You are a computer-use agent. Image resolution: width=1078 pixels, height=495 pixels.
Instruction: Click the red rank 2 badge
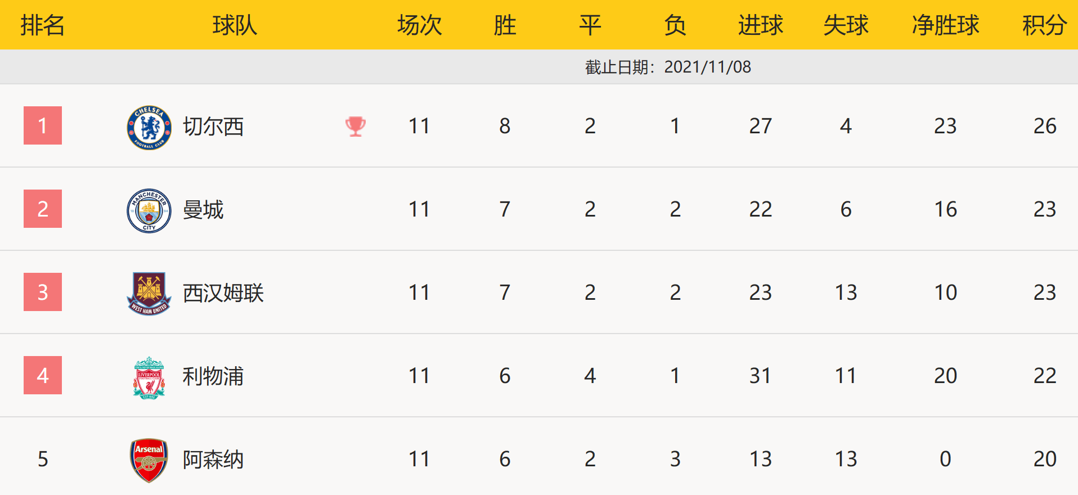[43, 209]
